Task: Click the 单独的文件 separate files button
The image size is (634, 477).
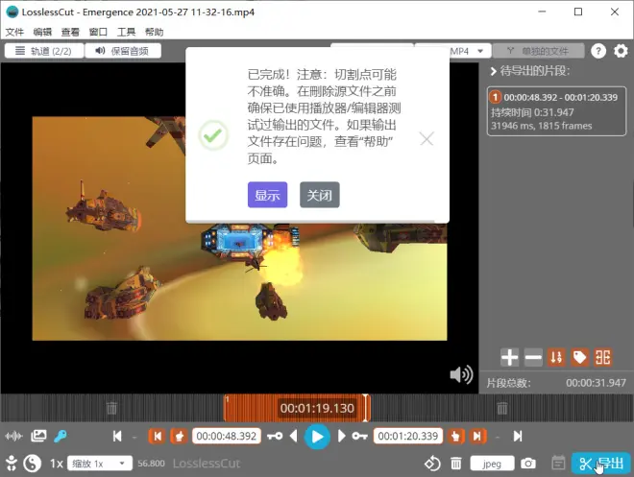Action: (x=539, y=51)
